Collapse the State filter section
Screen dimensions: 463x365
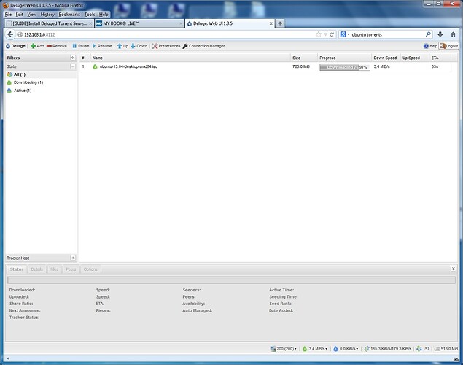[73, 66]
